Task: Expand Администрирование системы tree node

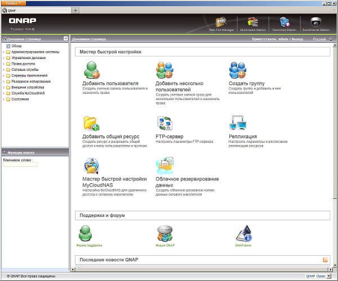Action: click(x=3, y=52)
